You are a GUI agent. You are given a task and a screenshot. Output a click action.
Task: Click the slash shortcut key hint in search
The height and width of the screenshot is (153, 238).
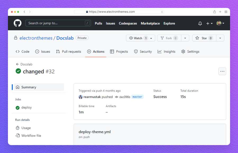[87, 23]
